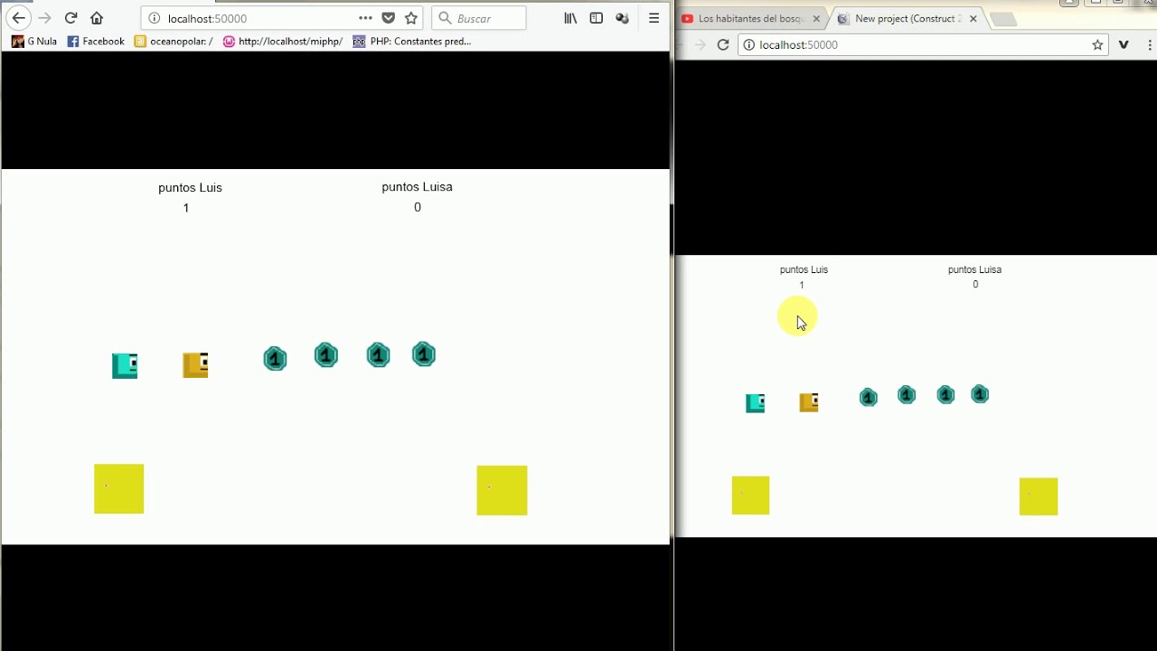
Task: Click Firefox extension icon beside sidebar button
Action: (x=622, y=18)
